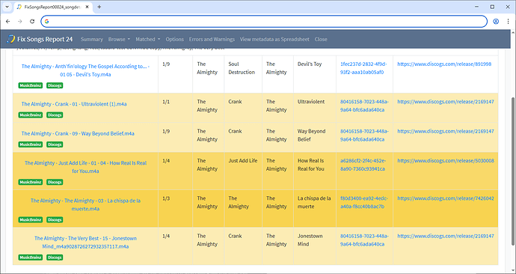Screen dimensions: 516x274
Task: Open the Chrome profile icon
Action: pos(496,22)
